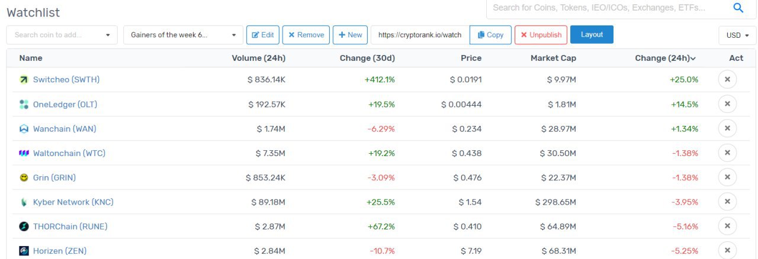Copy the watchlist share URL
The width and height of the screenshot is (758, 259).
[490, 35]
